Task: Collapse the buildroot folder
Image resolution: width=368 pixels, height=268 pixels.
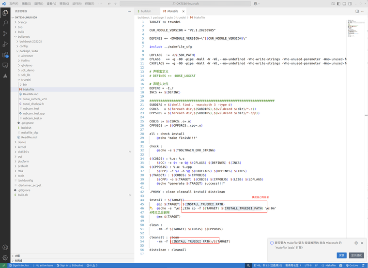Action: 73,37
